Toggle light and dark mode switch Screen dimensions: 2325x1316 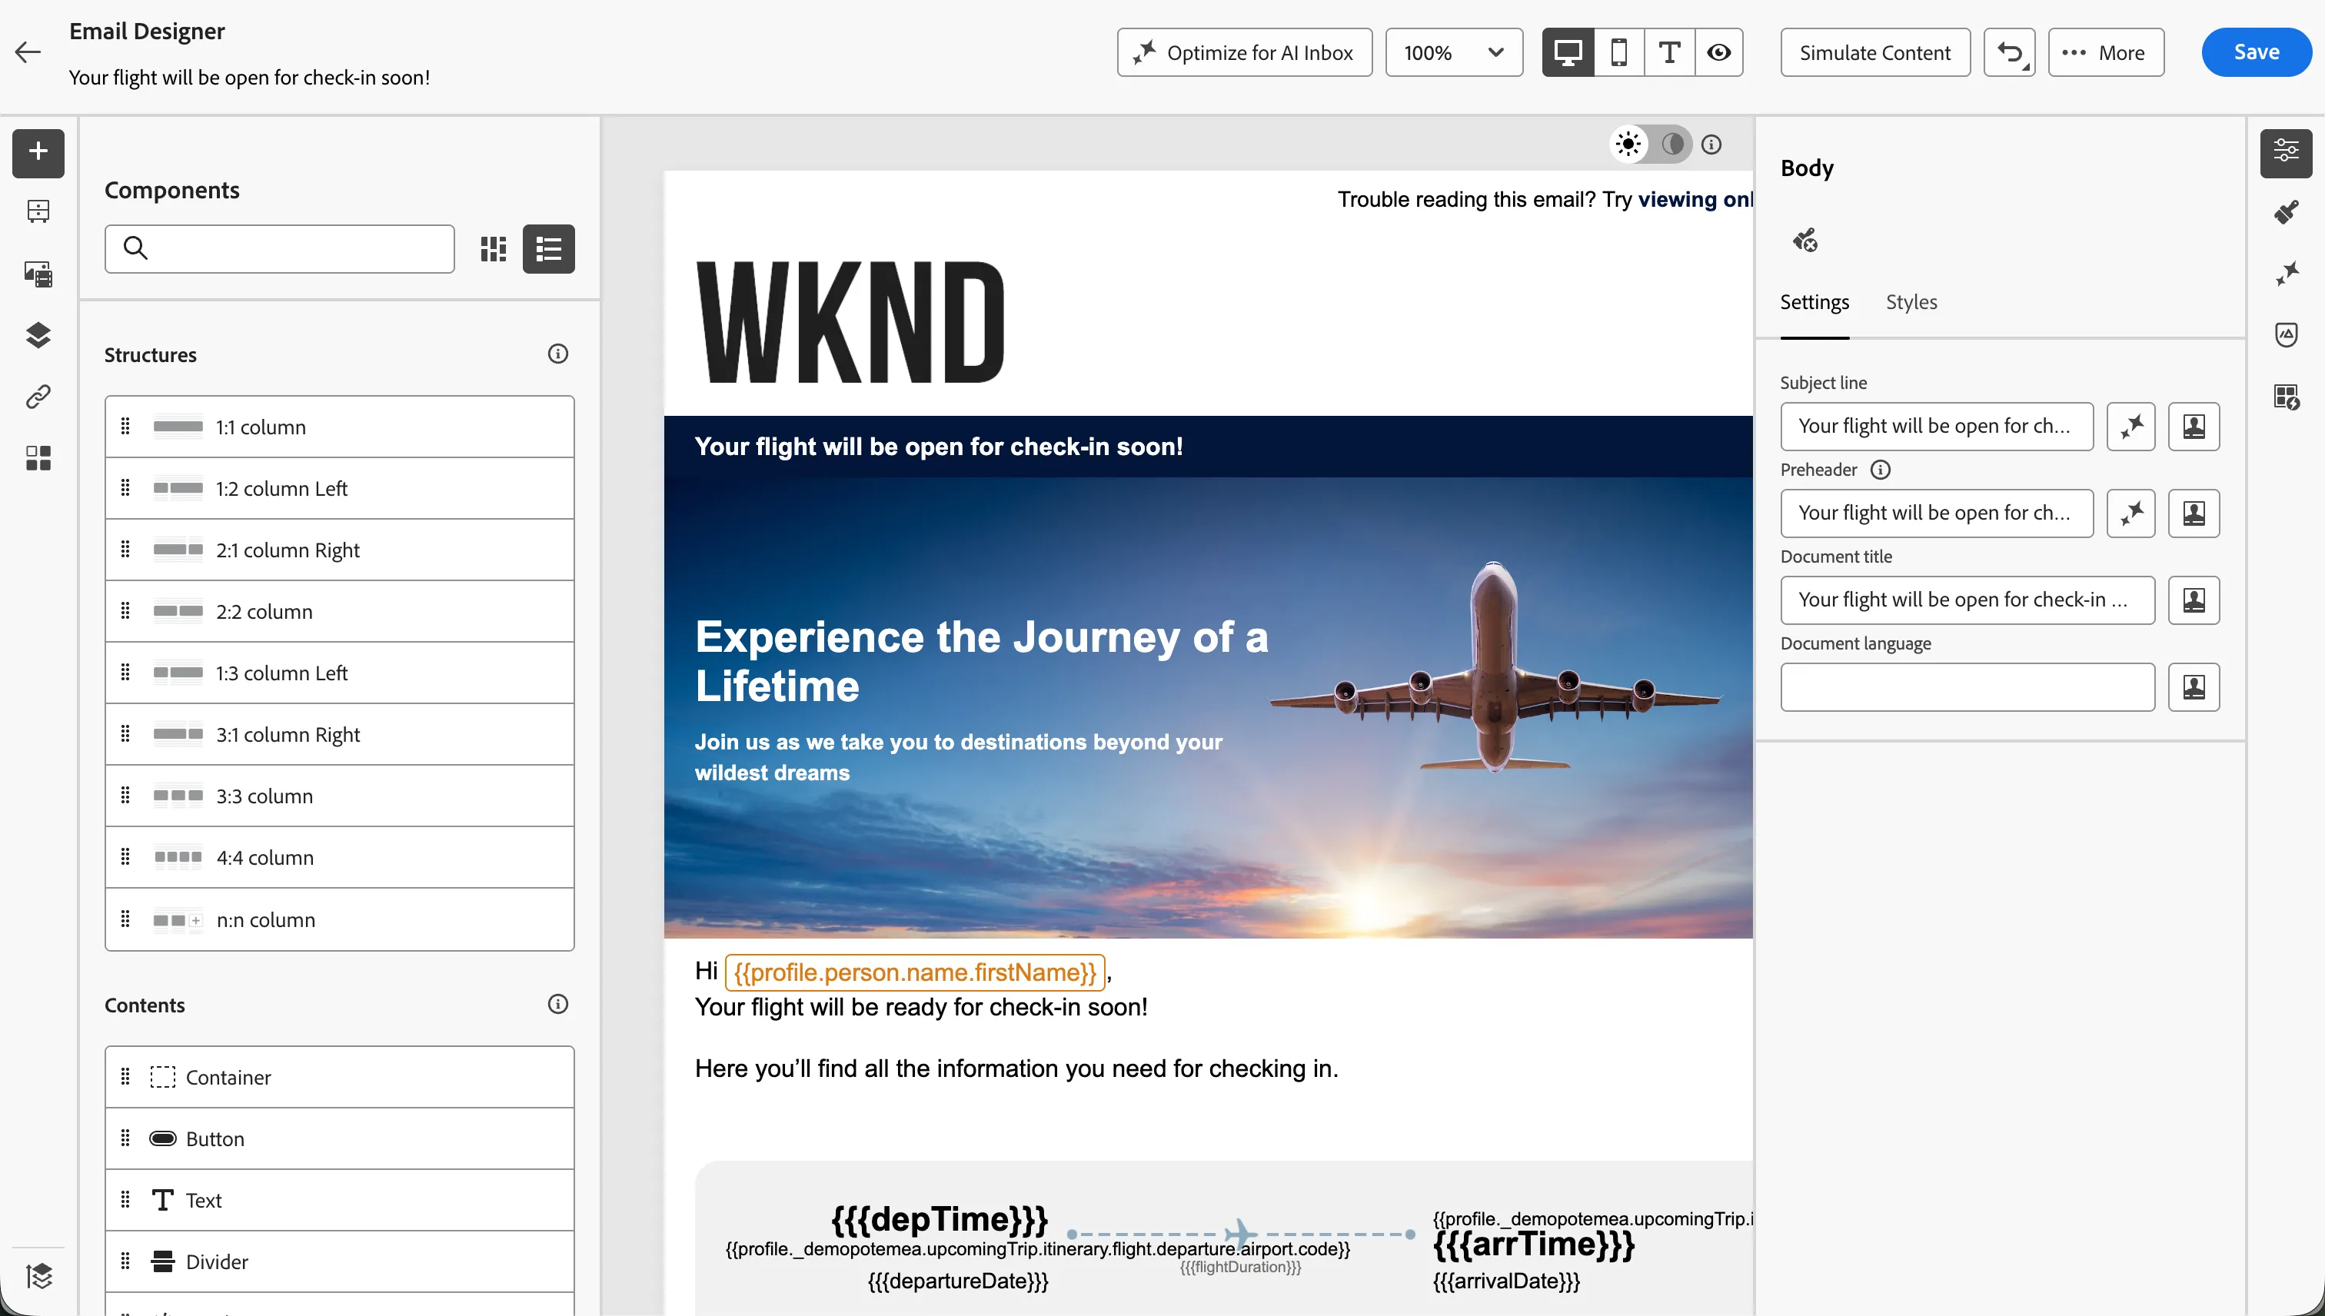click(x=1650, y=144)
